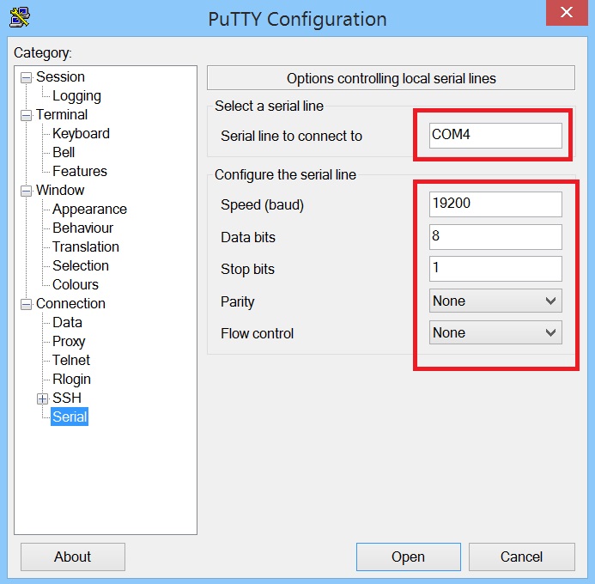
Task: Select Connection category
Action: (x=70, y=303)
